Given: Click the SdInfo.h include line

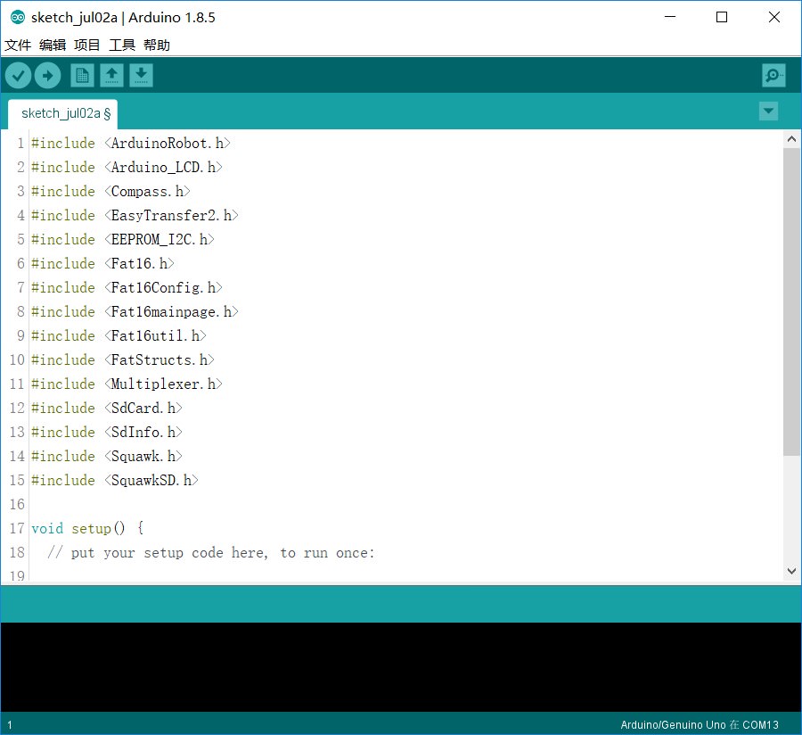Looking at the screenshot, I should point(107,432).
